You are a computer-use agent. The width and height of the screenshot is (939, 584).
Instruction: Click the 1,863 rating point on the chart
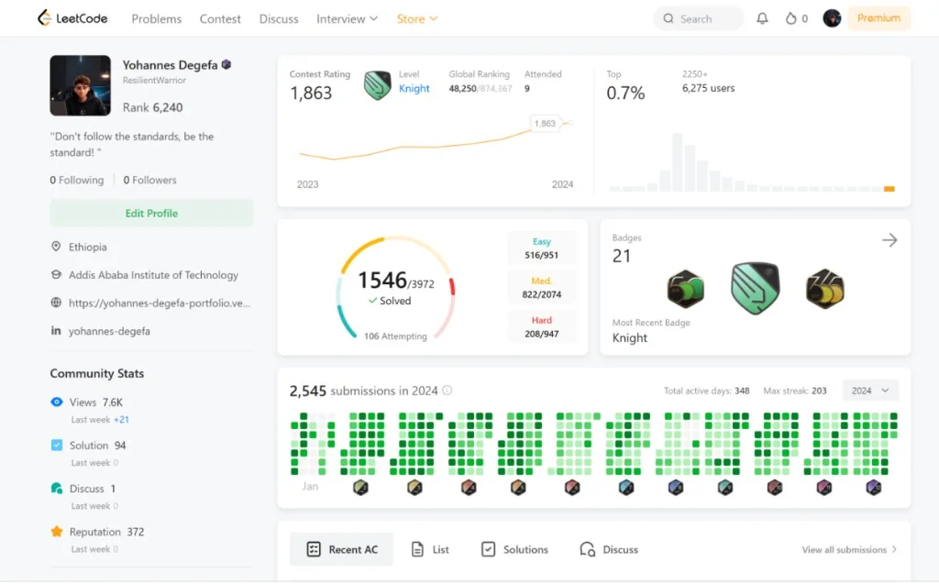click(570, 123)
